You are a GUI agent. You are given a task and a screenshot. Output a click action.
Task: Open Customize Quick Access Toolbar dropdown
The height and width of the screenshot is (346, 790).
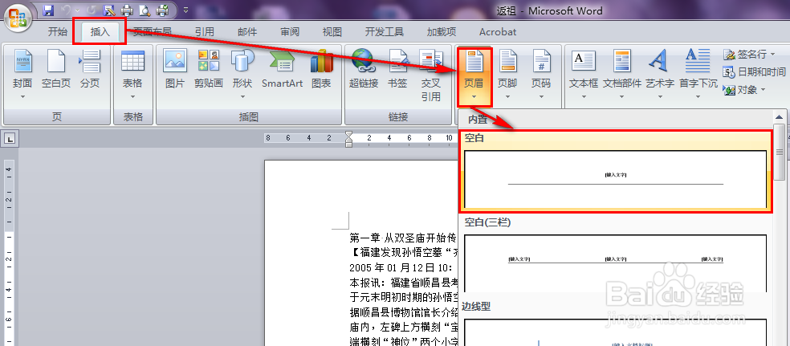(x=186, y=10)
